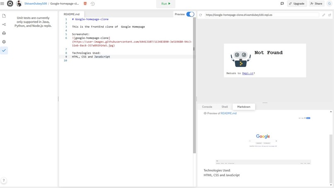Click the markdown panel scroll up arrow

[x=331, y=112]
